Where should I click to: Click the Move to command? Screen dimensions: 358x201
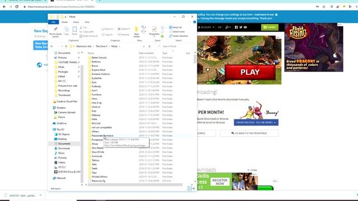pos(107,29)
